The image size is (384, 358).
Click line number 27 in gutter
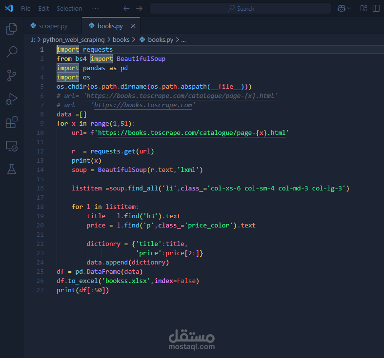[40, 290]
